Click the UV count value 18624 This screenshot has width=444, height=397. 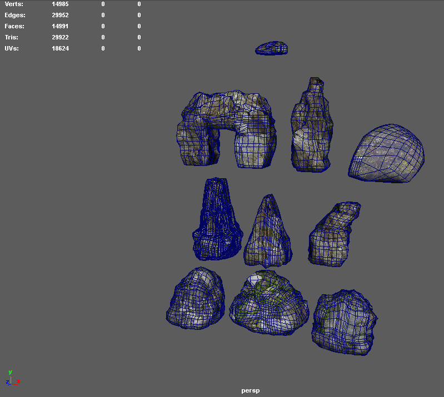[60, 48]
